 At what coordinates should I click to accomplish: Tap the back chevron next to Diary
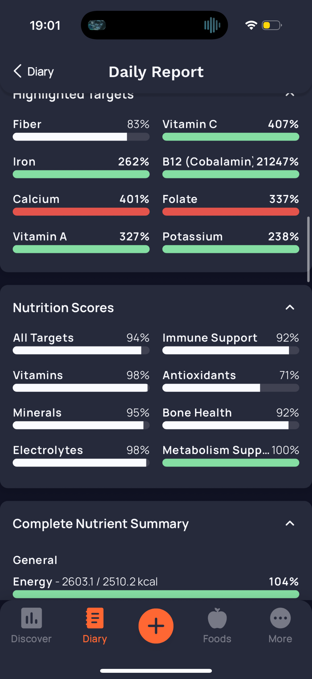point(17,71)
